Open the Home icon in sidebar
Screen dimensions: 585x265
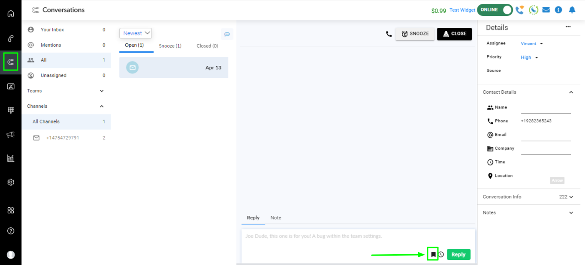[11, 13]
